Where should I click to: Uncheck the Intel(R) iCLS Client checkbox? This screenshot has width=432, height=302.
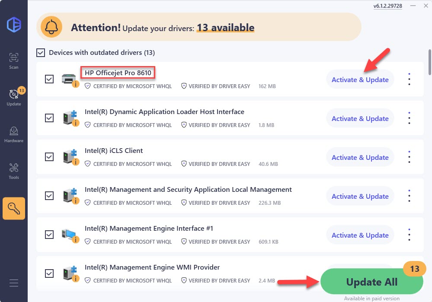(49, 157)
